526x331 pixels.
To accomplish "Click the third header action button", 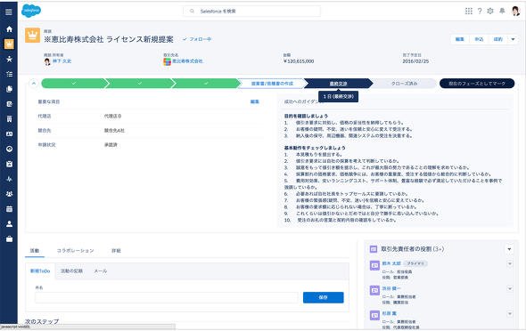I will pyautogui.click(x=498, y=39).
